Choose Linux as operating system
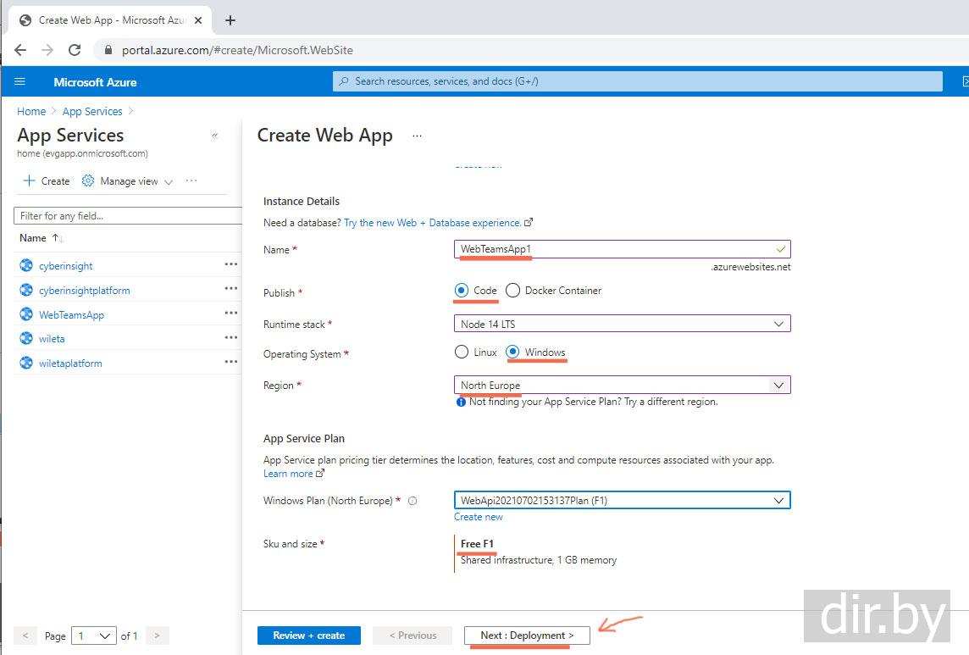Image resolution: width=969 pixels, height=655 pixels. [x=462, y=352]
